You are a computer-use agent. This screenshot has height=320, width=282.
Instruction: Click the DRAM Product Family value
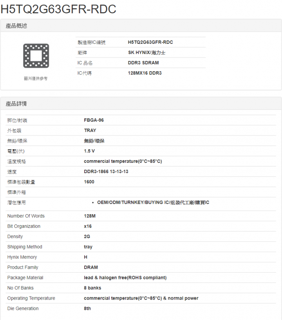(91, 268)
